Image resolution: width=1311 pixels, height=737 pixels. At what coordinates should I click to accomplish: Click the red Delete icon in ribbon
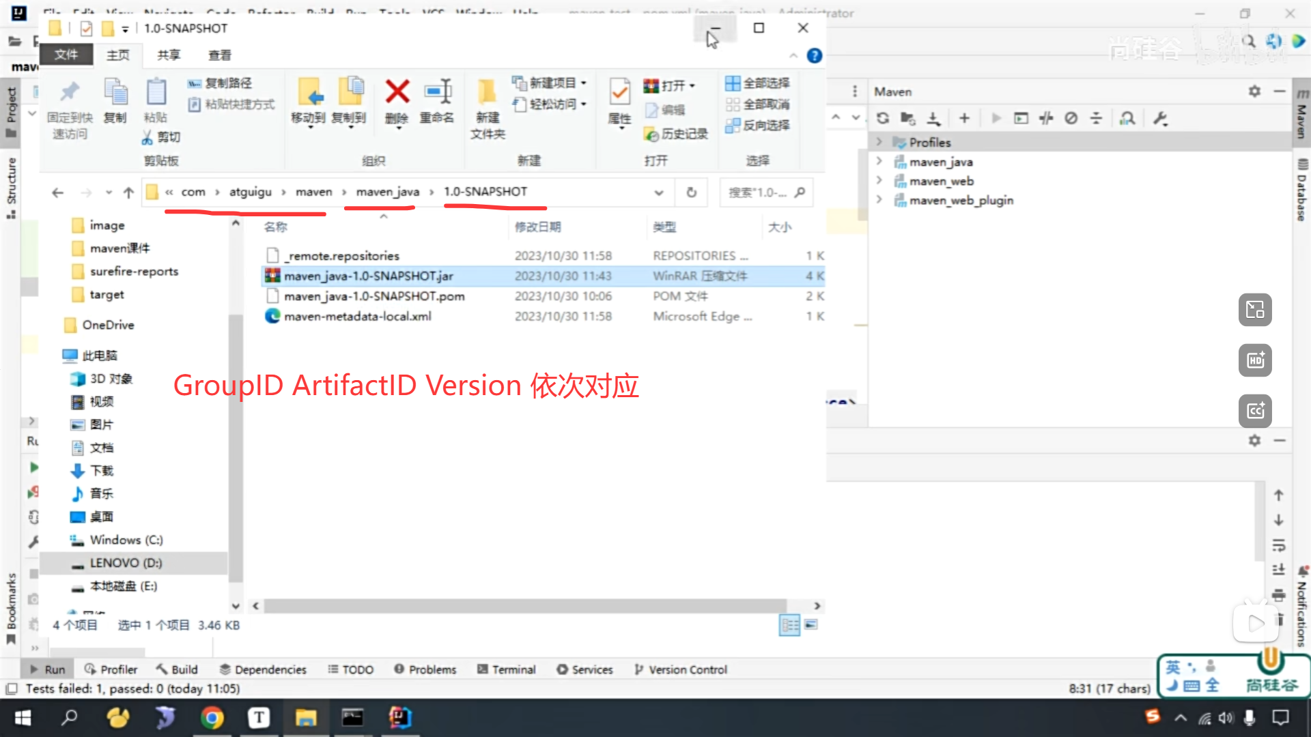pyautogui.click(x=397, y=92)
